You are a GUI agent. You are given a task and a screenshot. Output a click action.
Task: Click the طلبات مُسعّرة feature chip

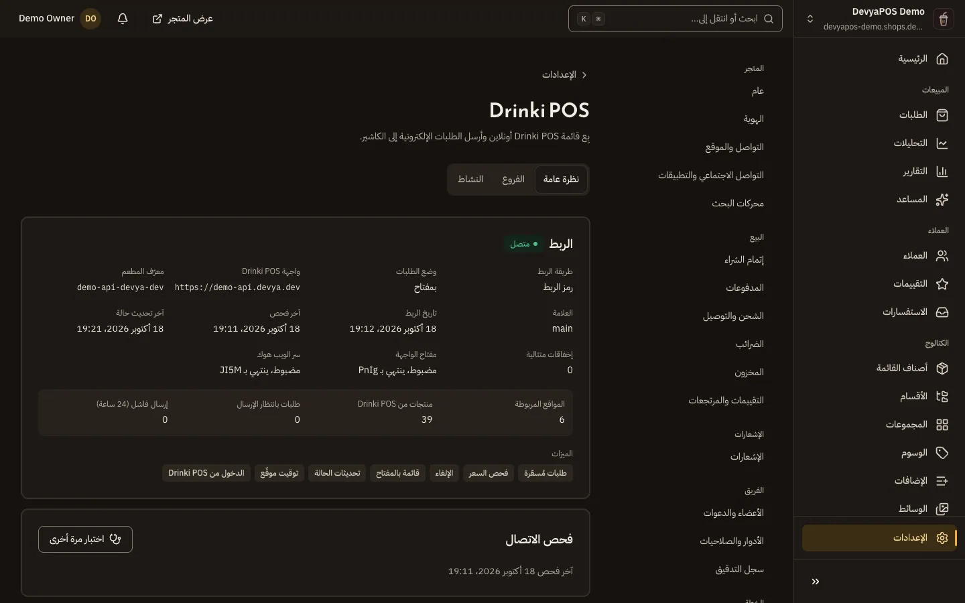[x=545, y=473]
